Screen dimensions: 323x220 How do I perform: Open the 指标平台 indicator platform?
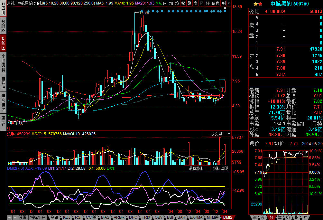pyautogui.click(x=38, y=217)
